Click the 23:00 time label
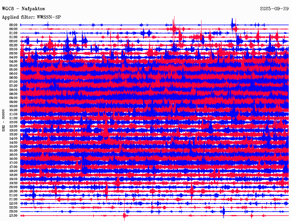291x221 pixels. click(x=13, y=212)
